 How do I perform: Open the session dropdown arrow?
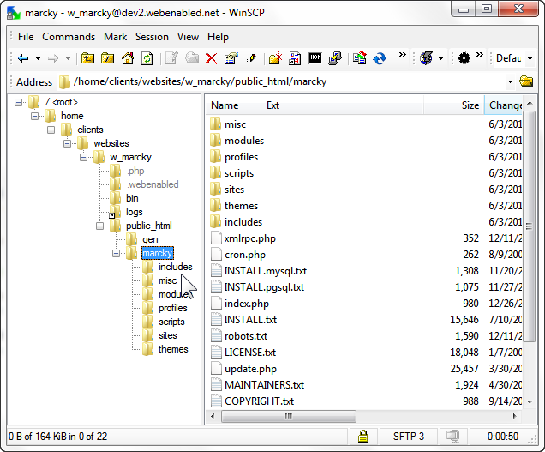440,58
